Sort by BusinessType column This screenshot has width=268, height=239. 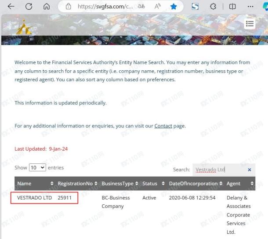click(x=120, y=184)
